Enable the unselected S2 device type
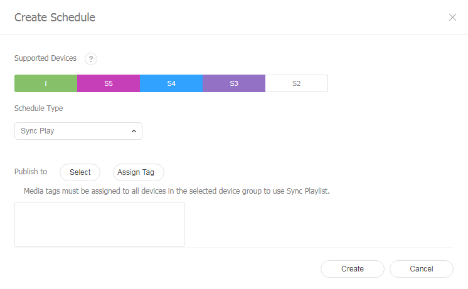This screenshot has width=468, height=289. pos(296,83)
